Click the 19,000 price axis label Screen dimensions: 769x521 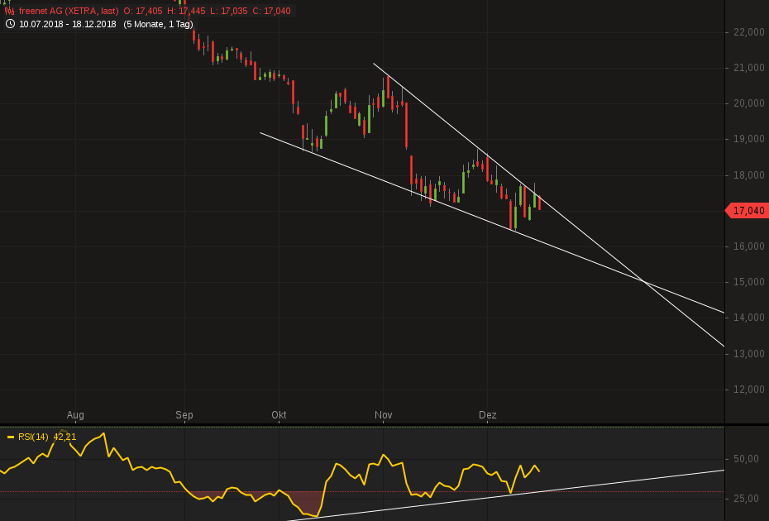pyautogui.click(x=749, y=139)
